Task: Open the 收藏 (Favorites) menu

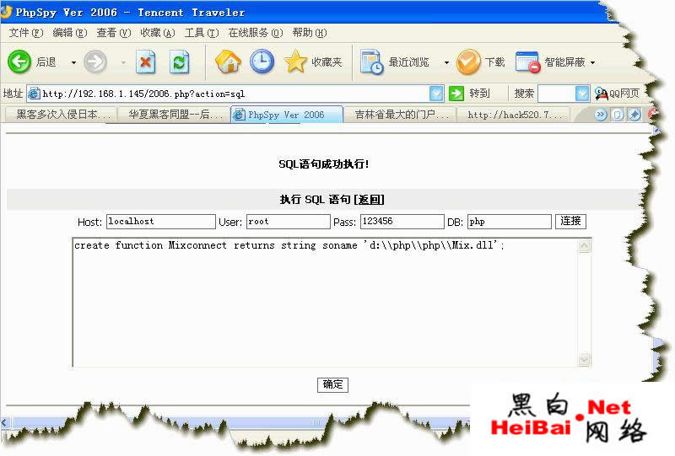Action: click(x=155, y=33)
